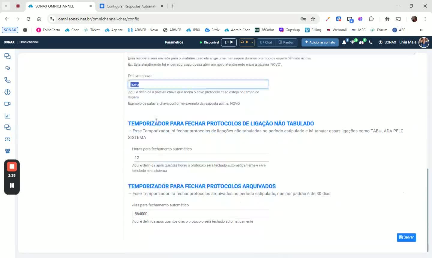This screenshot has height=258, width=432.
Task: Click the Adicionar contato button
Action: 320,42
